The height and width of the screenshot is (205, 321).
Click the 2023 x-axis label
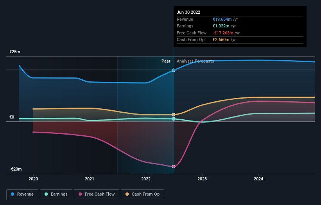pos(202,179)
